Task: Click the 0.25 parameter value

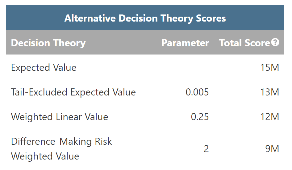Action: point(200,117)
